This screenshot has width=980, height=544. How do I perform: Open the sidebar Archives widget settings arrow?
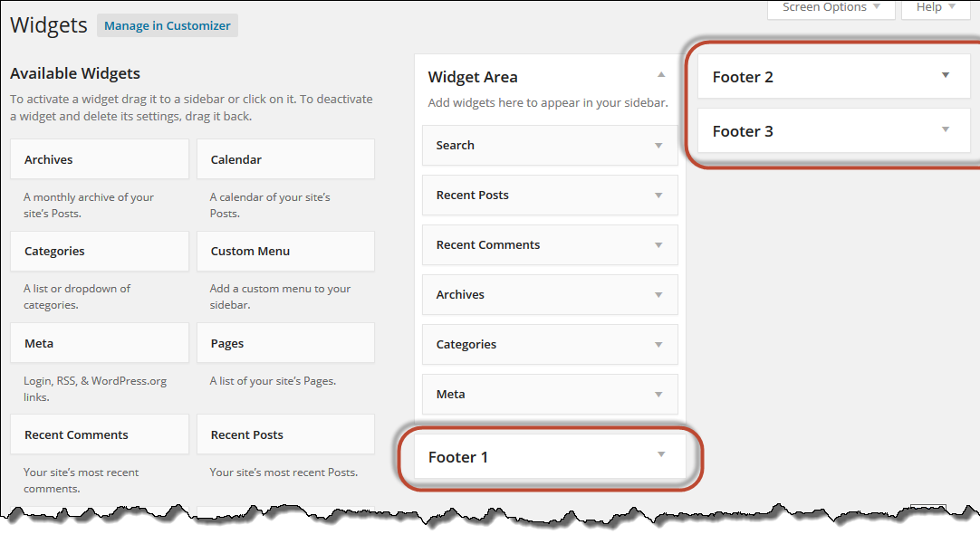pos(658,295)
